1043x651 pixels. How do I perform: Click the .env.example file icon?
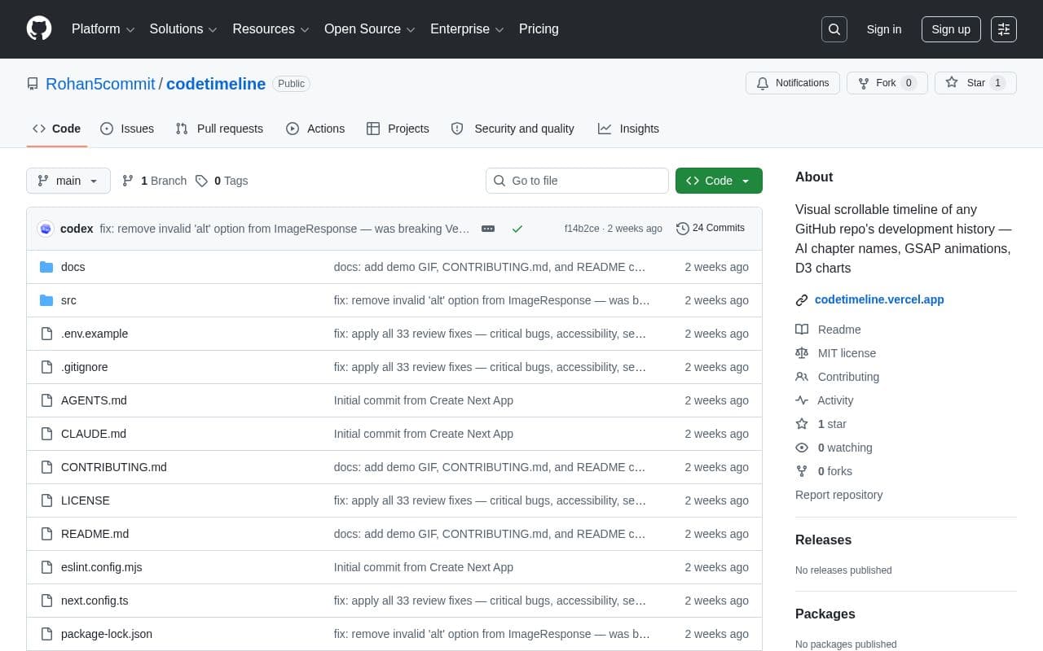coord(46,334)
